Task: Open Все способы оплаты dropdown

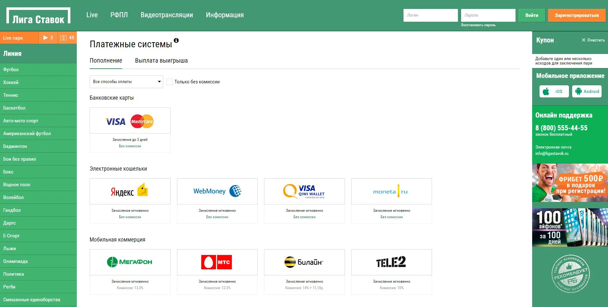Action: tap(126, 82)
